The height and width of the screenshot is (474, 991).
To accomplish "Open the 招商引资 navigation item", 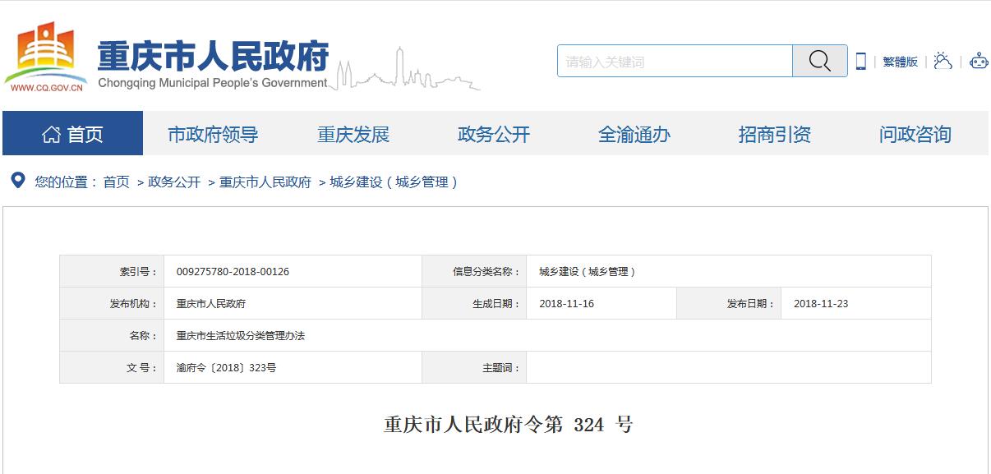I will pos(775,134).
